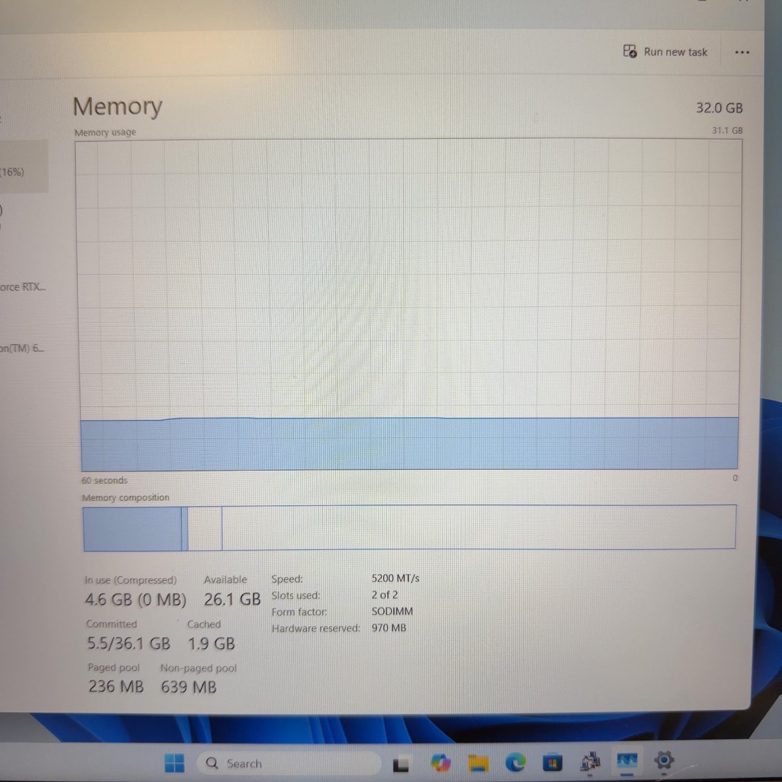Click the Memory composition bar
782x782 pixels.
coord(409,528)
